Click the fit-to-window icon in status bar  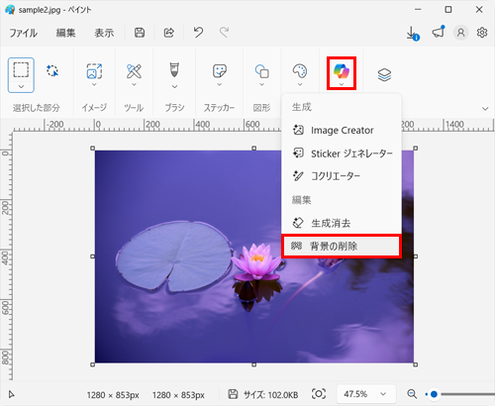point(319,394)
